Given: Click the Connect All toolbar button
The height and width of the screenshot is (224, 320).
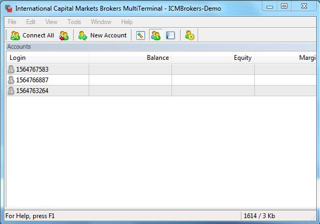Looking at the screenshot, I should 32,35.
